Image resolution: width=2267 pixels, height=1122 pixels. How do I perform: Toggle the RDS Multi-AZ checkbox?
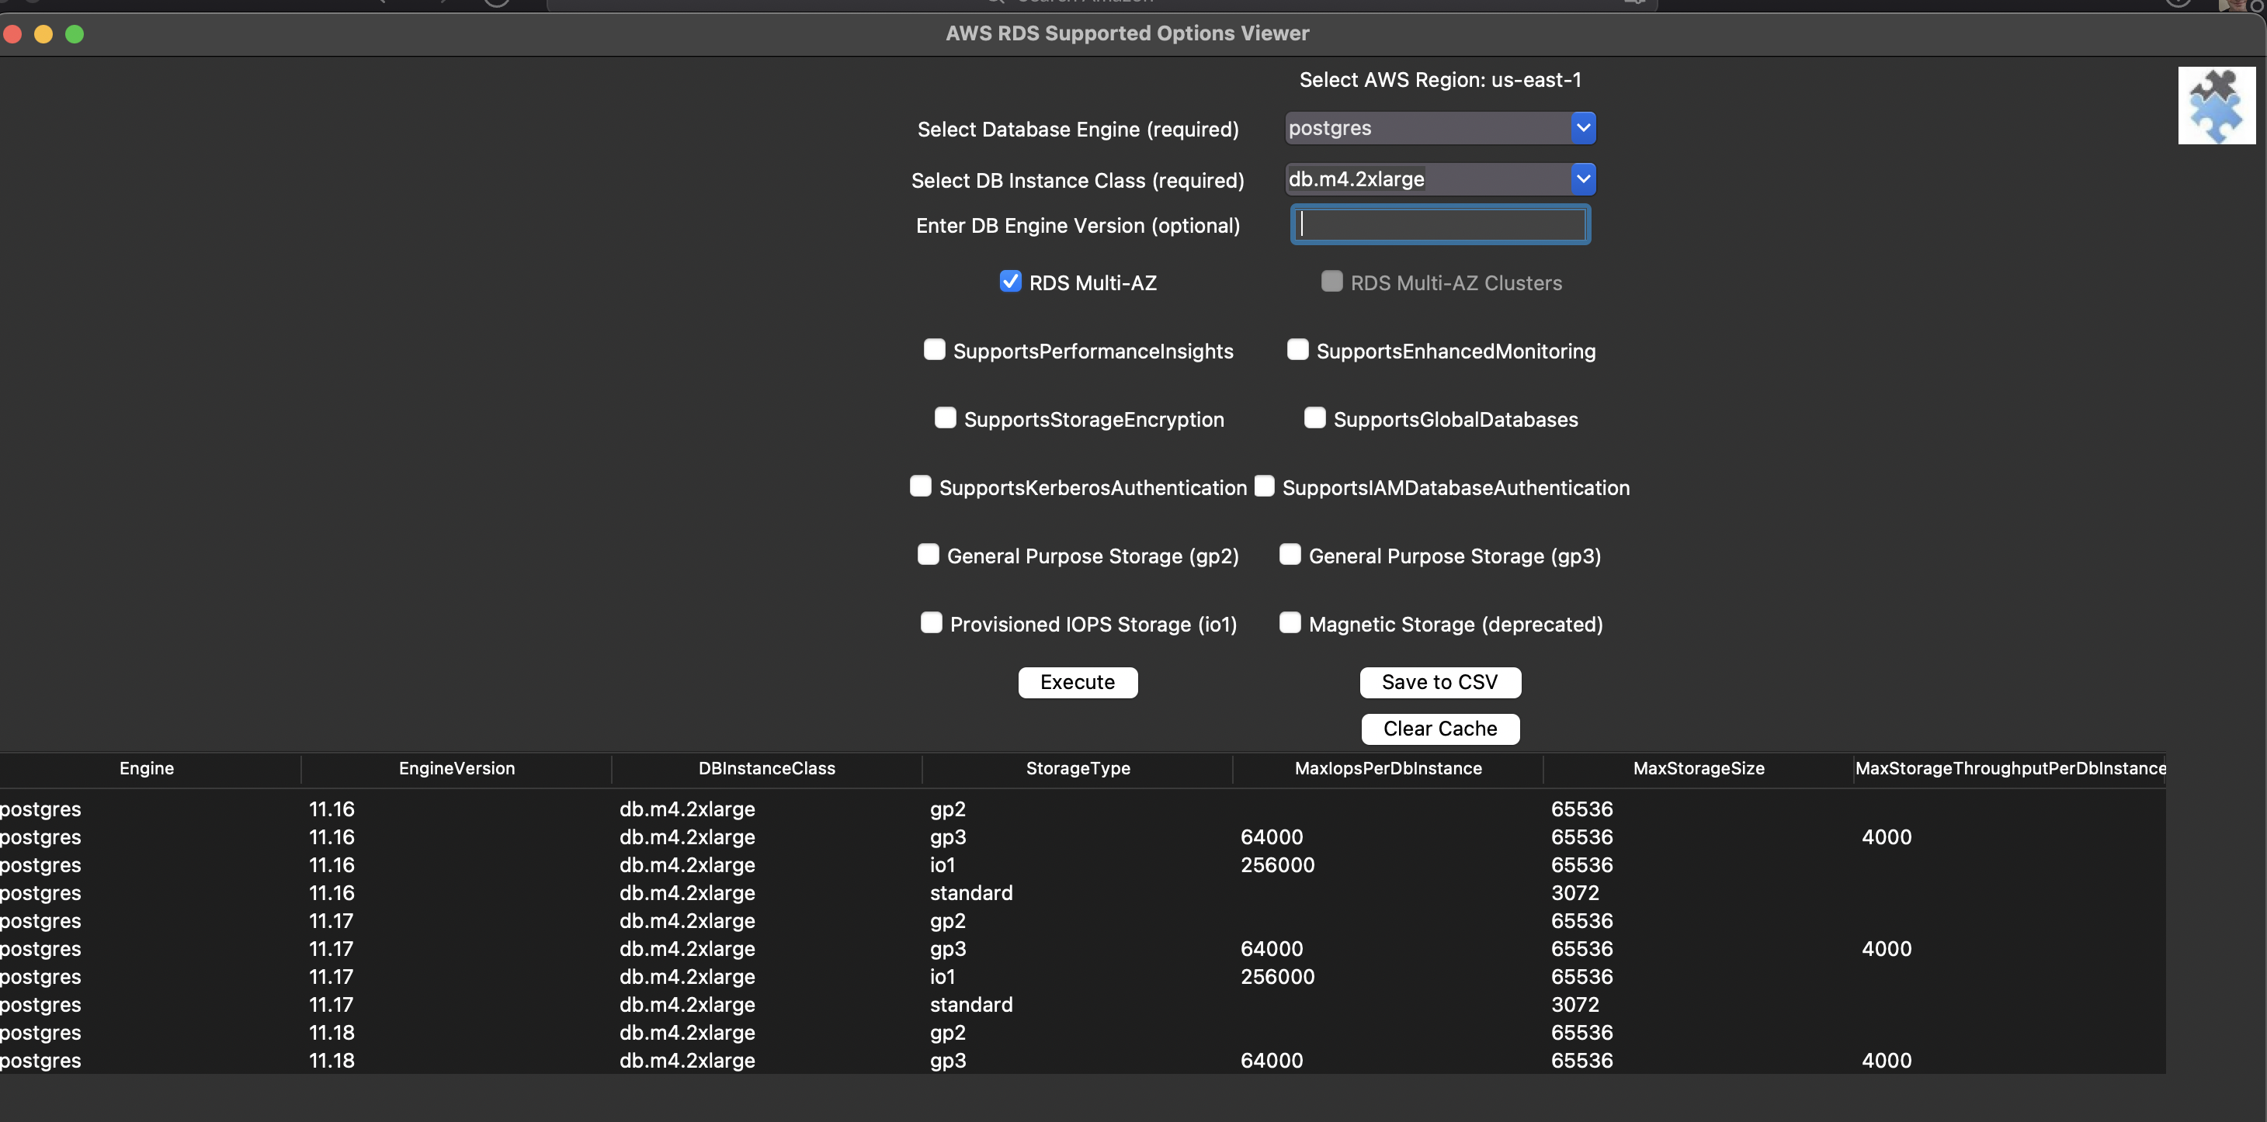tap(1009, 281)
